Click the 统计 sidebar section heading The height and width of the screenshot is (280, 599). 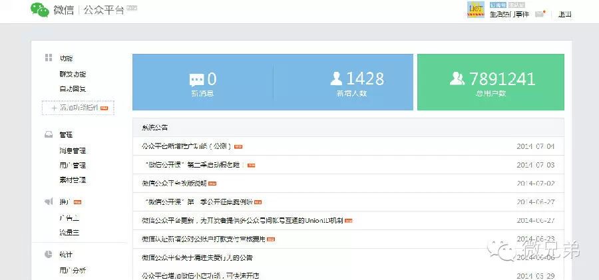[66, 255]
